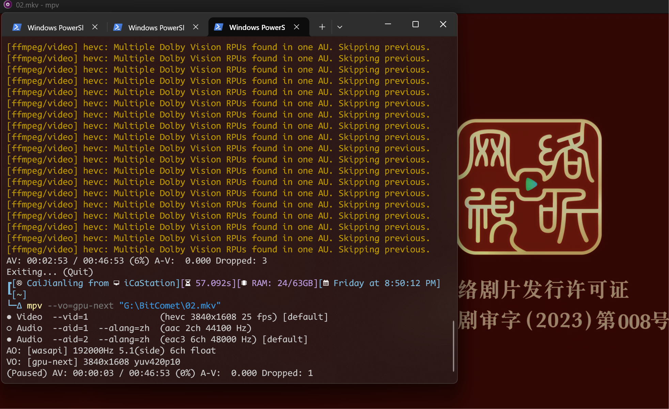The width and height of the screenshot is (669, 409).
Task: Switch to the second Windows PowerShell tab
Action: click(156, 27)
